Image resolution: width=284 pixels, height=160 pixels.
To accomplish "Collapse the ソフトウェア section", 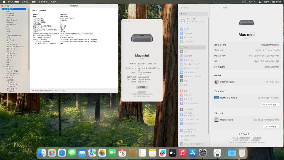I will click(x=3, y=78).
